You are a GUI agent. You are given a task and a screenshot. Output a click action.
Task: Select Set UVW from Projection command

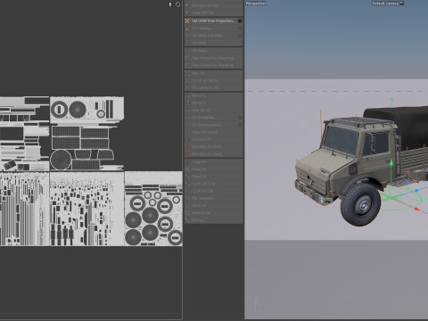click(x=213, y=21)
